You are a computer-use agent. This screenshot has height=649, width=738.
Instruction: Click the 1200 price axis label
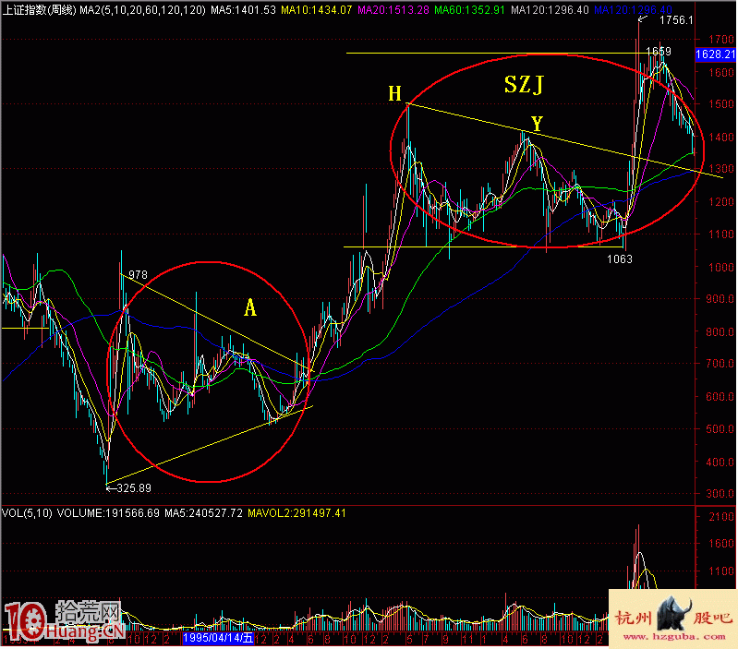721,202
